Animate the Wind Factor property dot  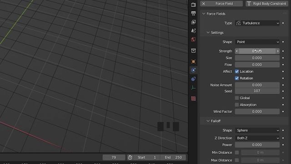[x=283, y=112]
